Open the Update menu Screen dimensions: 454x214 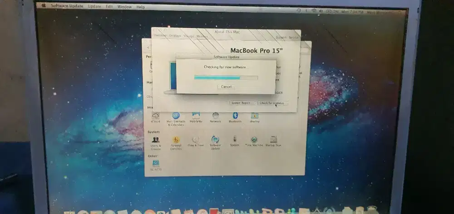click(x=94, y=6)
